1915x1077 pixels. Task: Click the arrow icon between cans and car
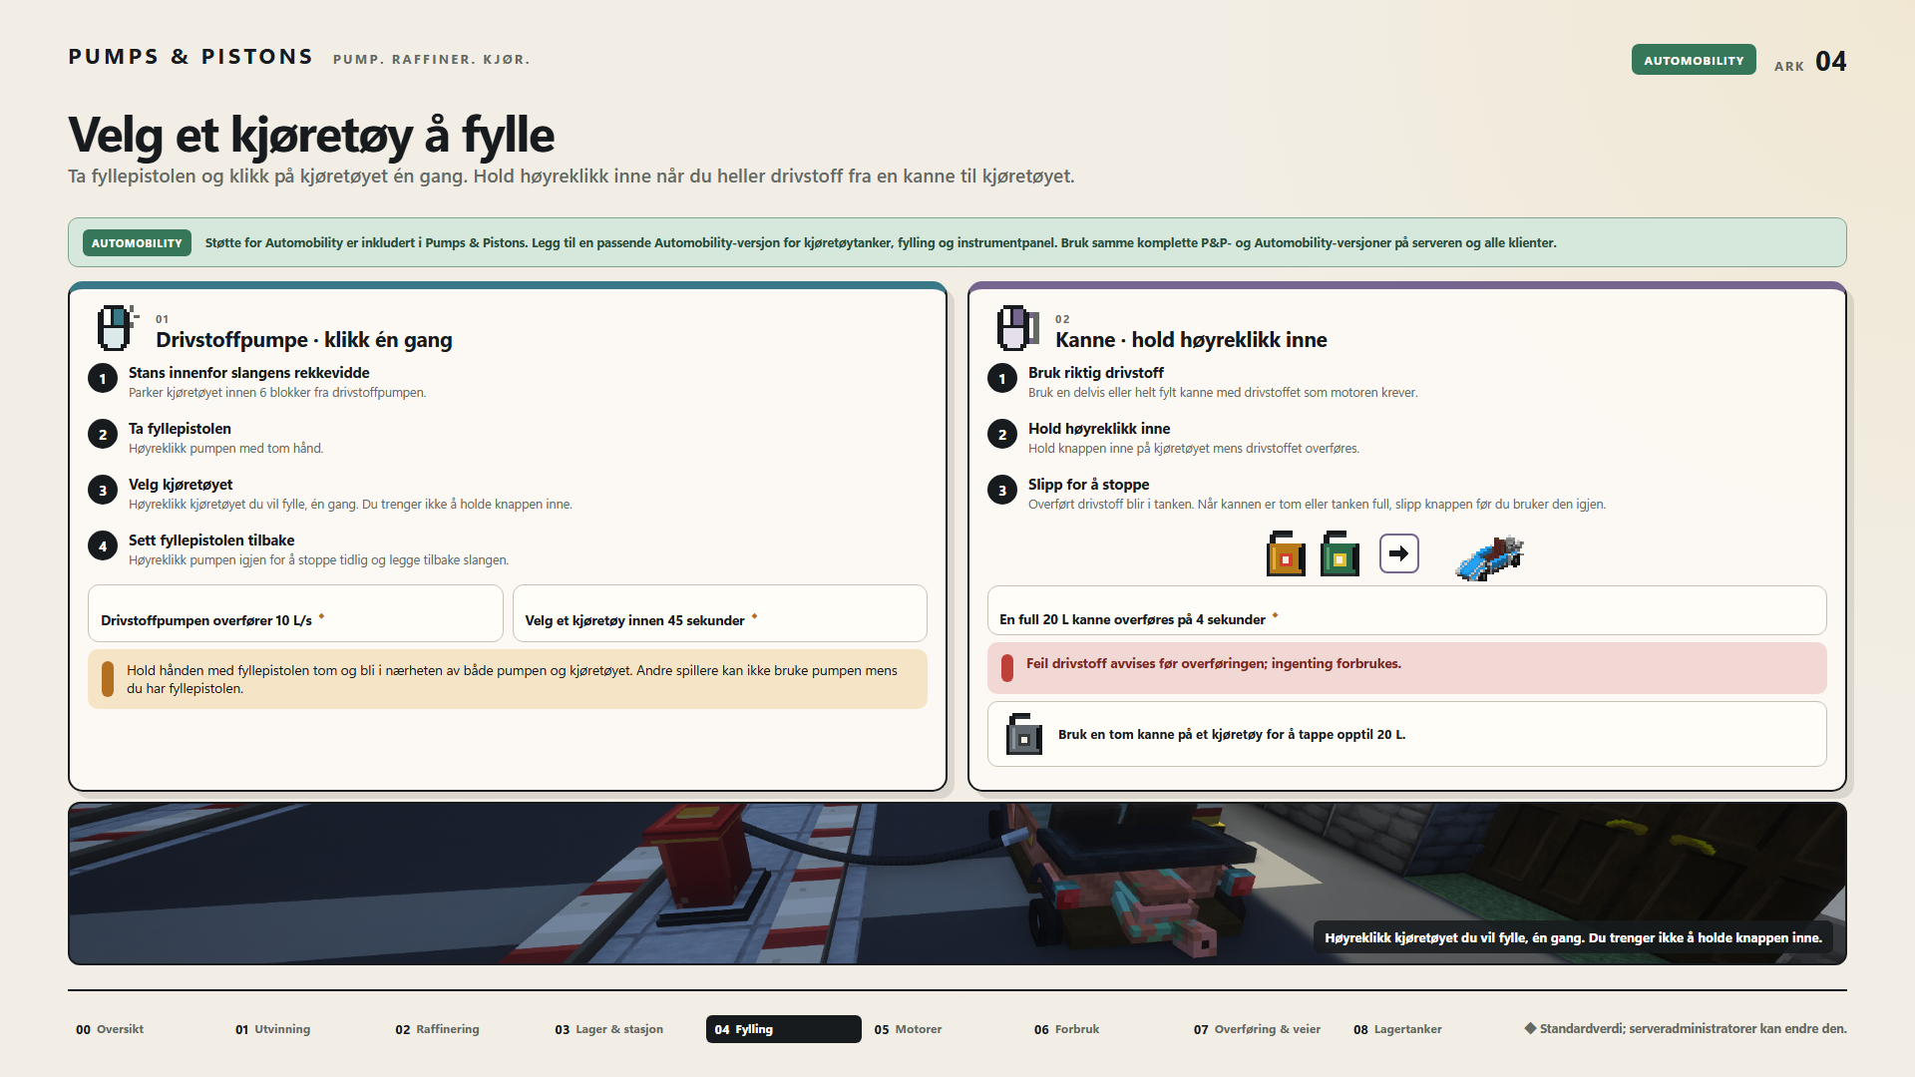[1399, 553]
